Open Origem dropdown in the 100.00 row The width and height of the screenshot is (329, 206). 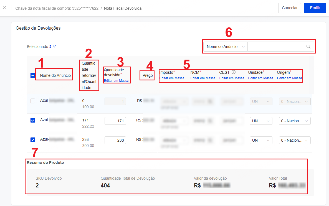295,101
